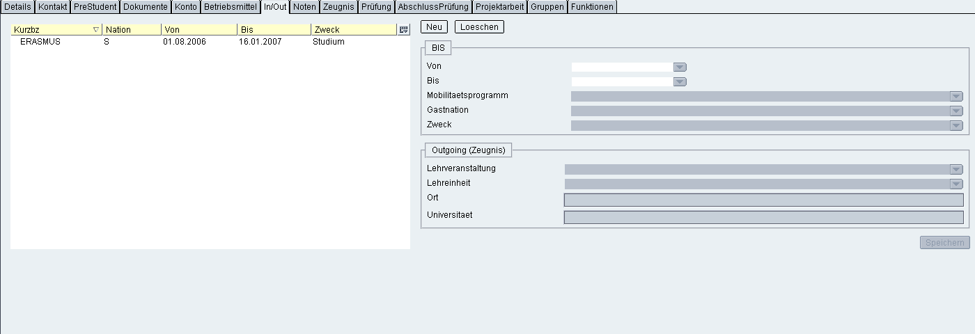Open the Bis date picker dropdown

point(680,81)
